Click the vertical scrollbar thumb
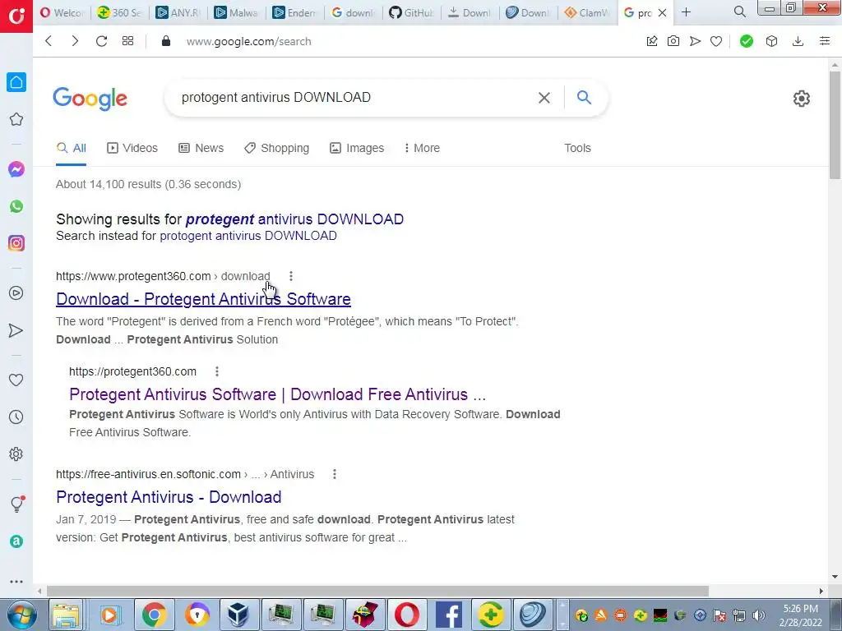Image resolution: width=842 pixels, height=631 pixels. click(835, 125)
